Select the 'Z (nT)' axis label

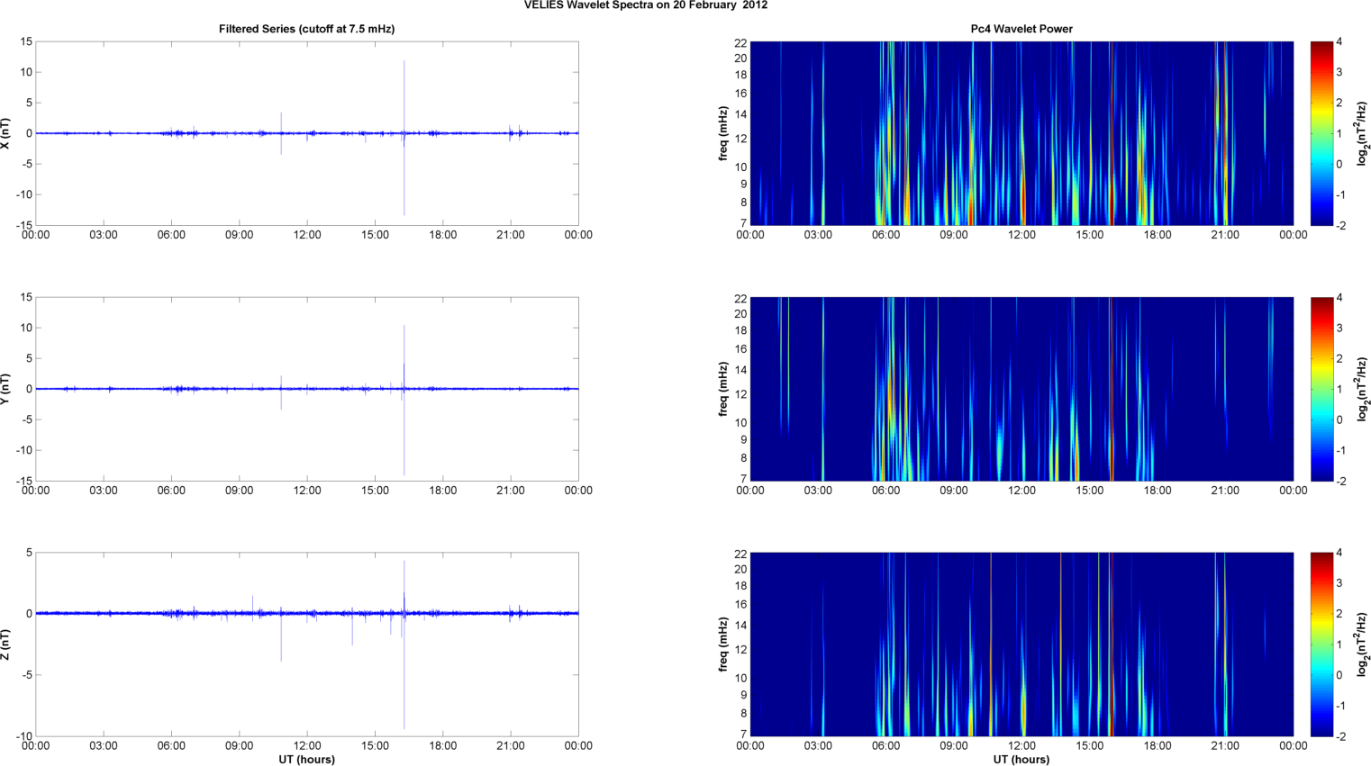click(x=5, y=644)
